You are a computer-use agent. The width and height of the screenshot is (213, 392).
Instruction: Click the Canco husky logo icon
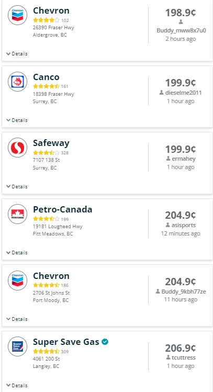[17, 82]
